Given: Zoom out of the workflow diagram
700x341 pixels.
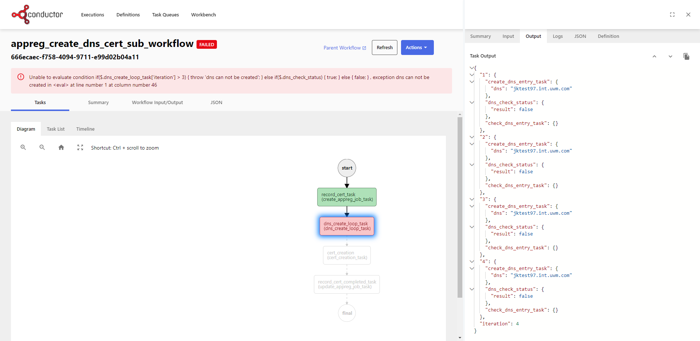Looking at the screenshot, I should (42, 147).
